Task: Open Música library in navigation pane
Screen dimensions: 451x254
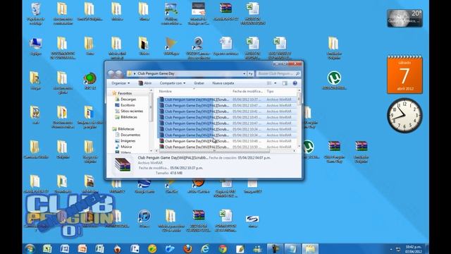Action: pos(126,147)
